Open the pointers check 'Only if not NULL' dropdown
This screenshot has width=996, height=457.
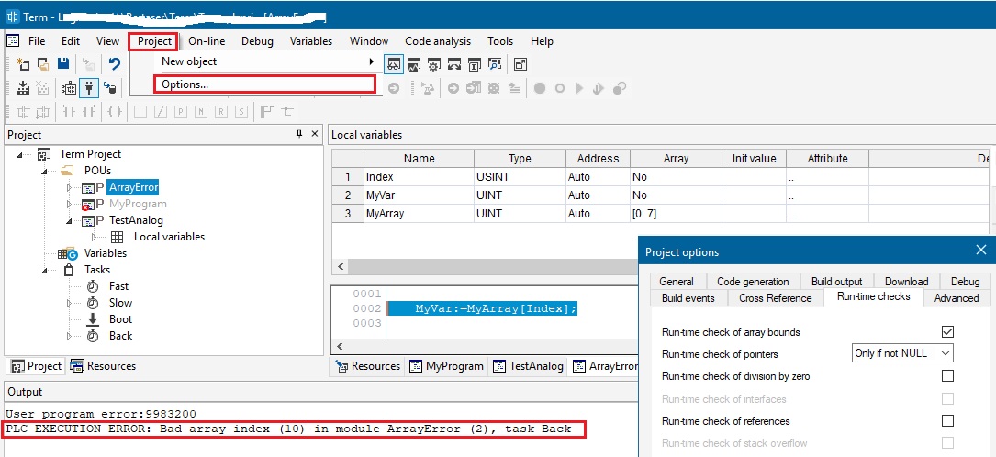[902, 353]
